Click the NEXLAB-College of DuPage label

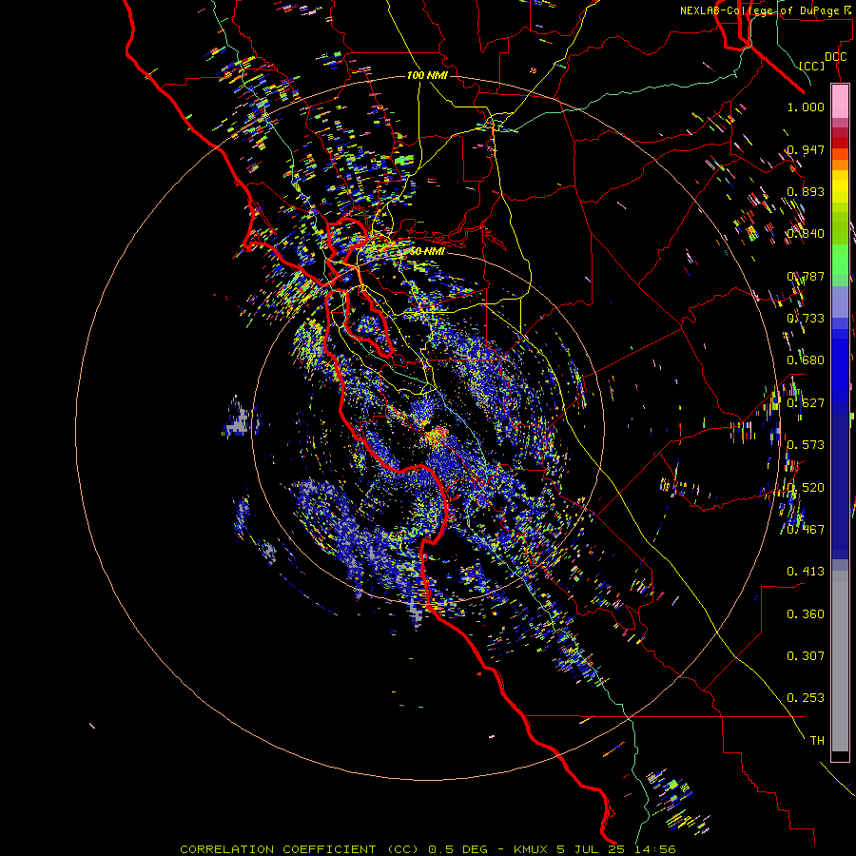coord(759,10)
